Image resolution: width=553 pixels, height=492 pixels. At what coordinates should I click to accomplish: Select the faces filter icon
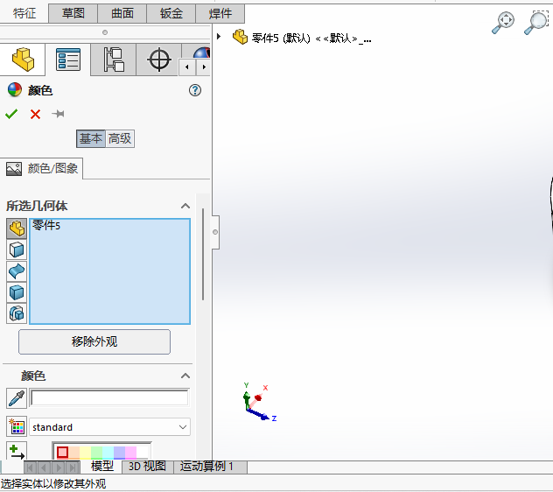(17, 250)
